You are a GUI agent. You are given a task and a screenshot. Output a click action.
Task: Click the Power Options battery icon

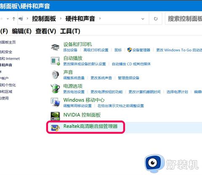click(x=55, y=88)
